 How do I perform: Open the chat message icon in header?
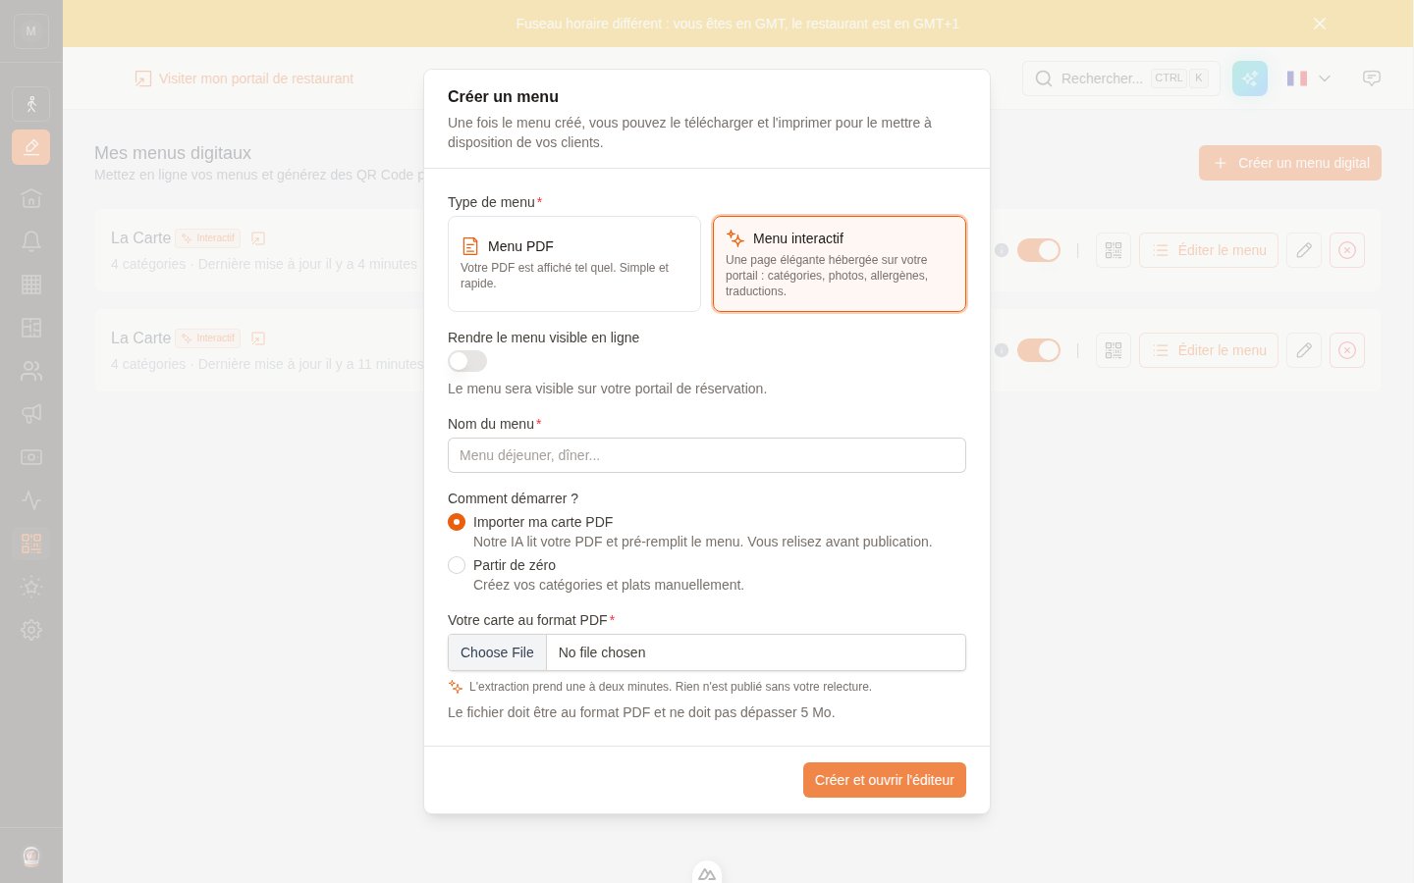coord(1372,78)
